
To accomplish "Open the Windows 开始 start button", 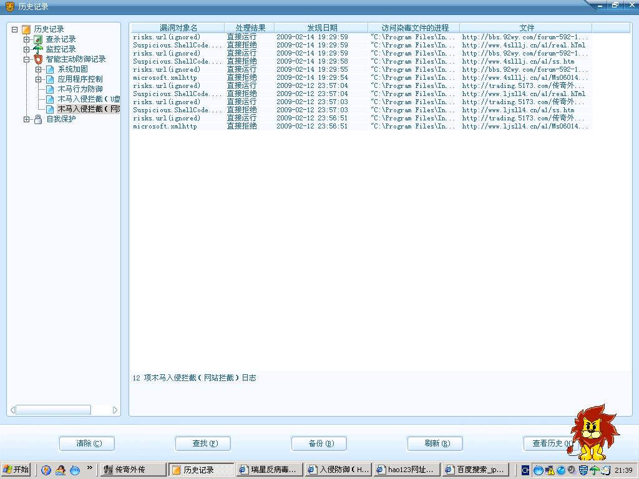I will 16,470.
